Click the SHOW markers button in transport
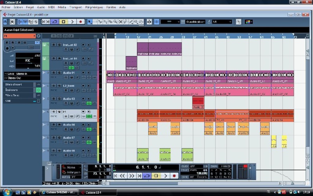Screen dimensions: 313x196 (x=214, y=166)
